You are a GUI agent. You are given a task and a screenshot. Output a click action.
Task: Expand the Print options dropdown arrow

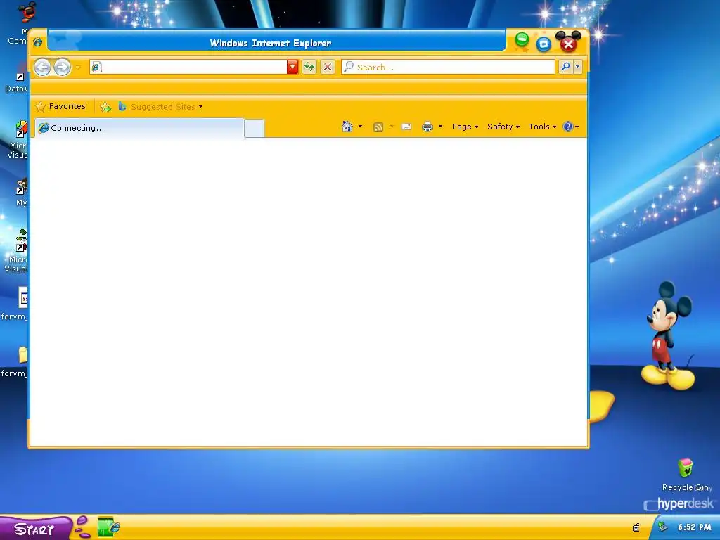(440, 127)
